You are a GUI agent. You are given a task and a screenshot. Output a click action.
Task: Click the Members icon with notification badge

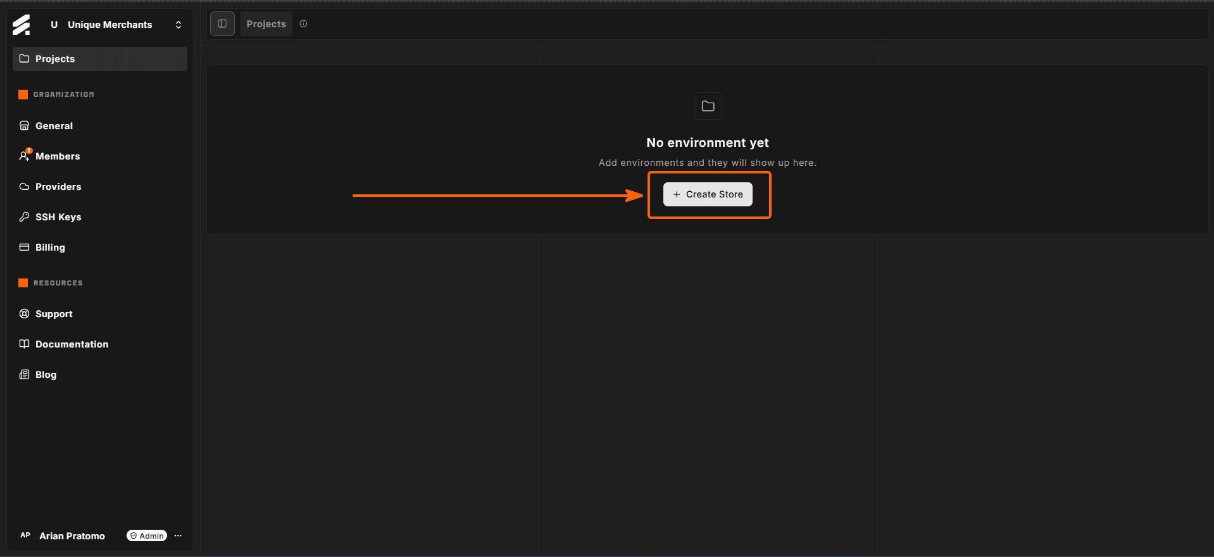click(25, 155)
